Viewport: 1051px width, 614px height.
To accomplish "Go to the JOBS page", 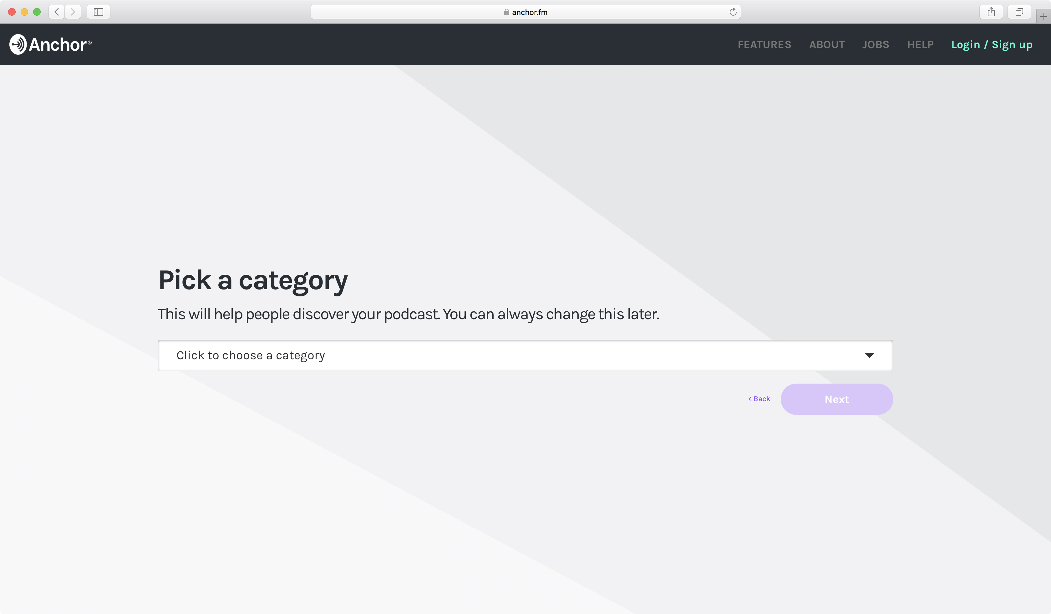I will 876,45.
